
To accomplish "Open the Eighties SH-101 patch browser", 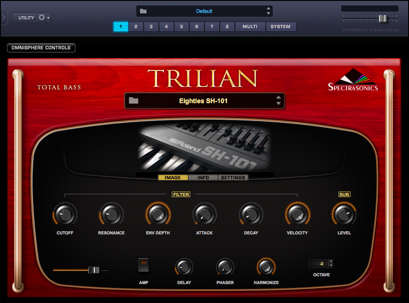I will [x=204, y=101].
